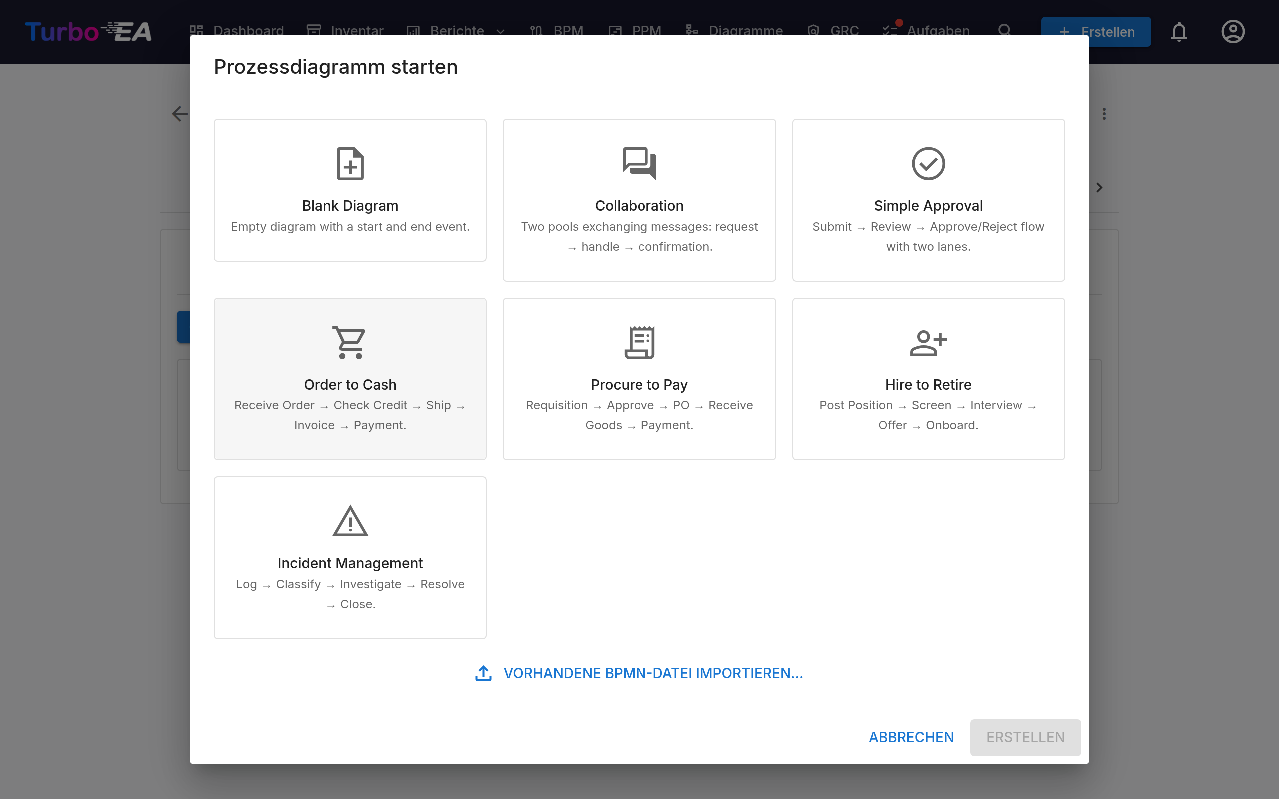Open the notifications bell
This screenshot has width=1279, height=799.
(1179, 31)
